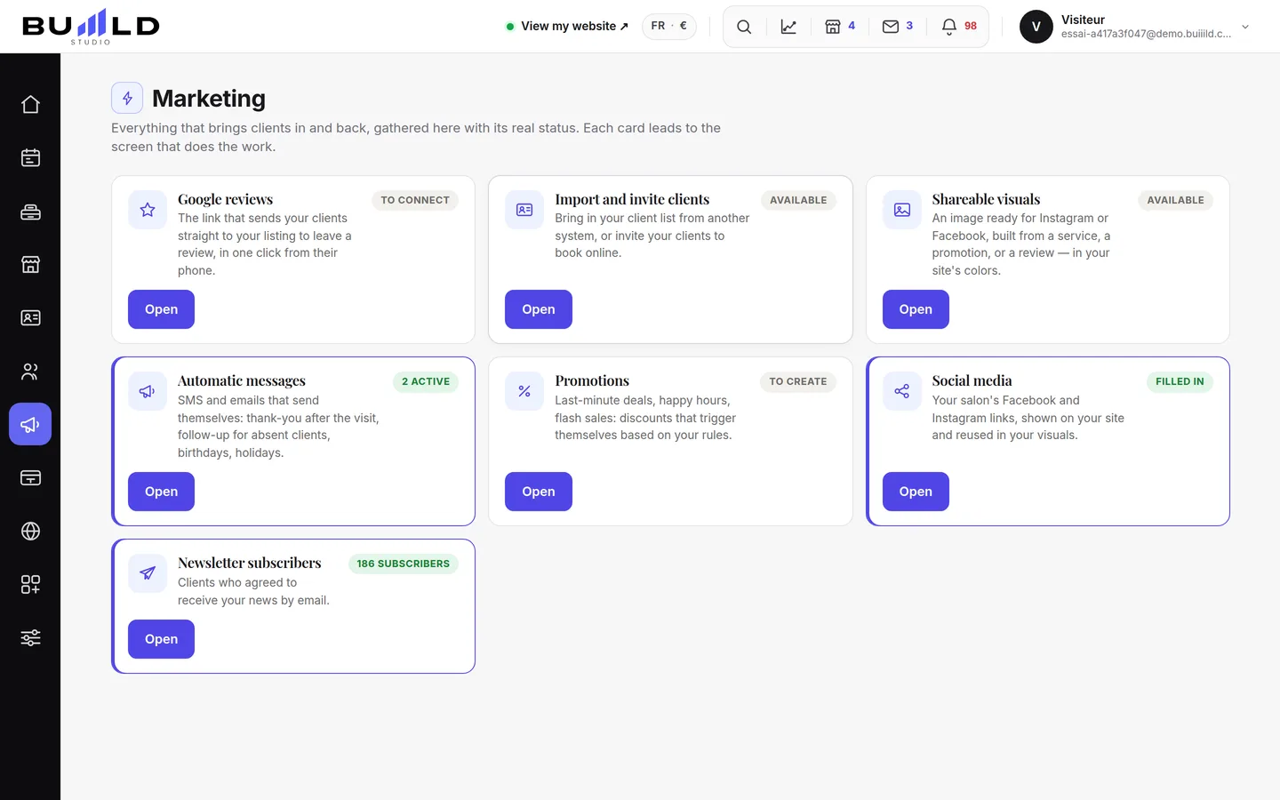Open the storefront icon in sidebar
1280x800 pixels.
[x=30, y=264]
